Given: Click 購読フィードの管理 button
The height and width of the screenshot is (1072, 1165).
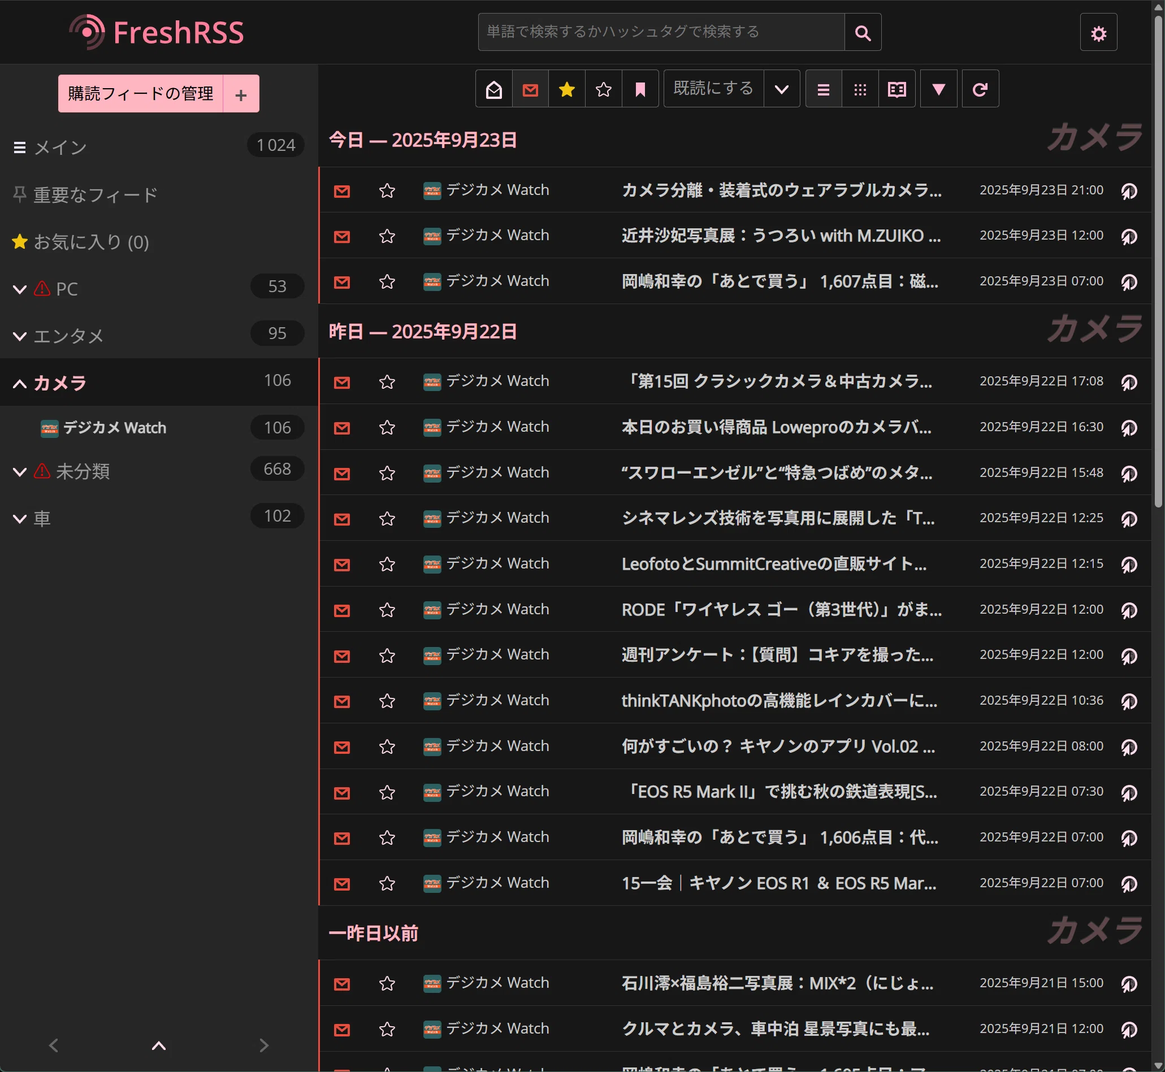Looking at the screenshot, I should point(140,94).
